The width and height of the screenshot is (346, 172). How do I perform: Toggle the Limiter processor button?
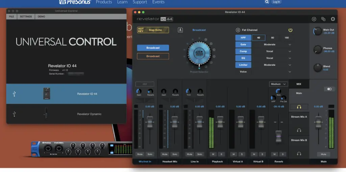coord(243,65)
